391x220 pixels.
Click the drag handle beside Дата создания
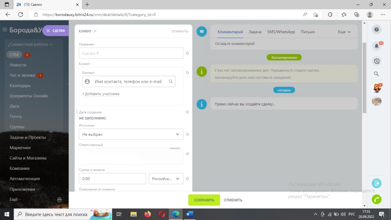pyautogui.click(x=77, y=112)
